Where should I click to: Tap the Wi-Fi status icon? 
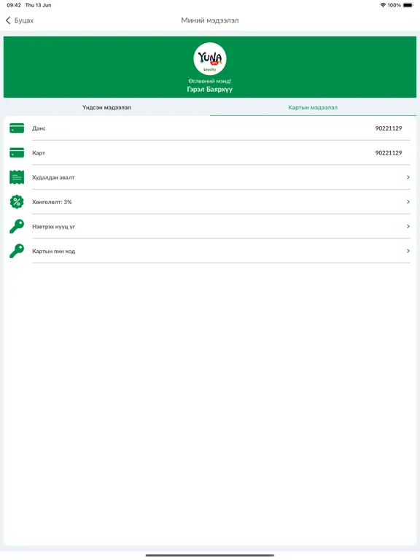[383, 5]
